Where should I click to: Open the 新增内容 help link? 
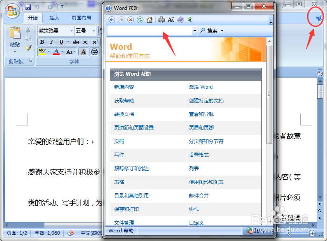tap(124, 87)
